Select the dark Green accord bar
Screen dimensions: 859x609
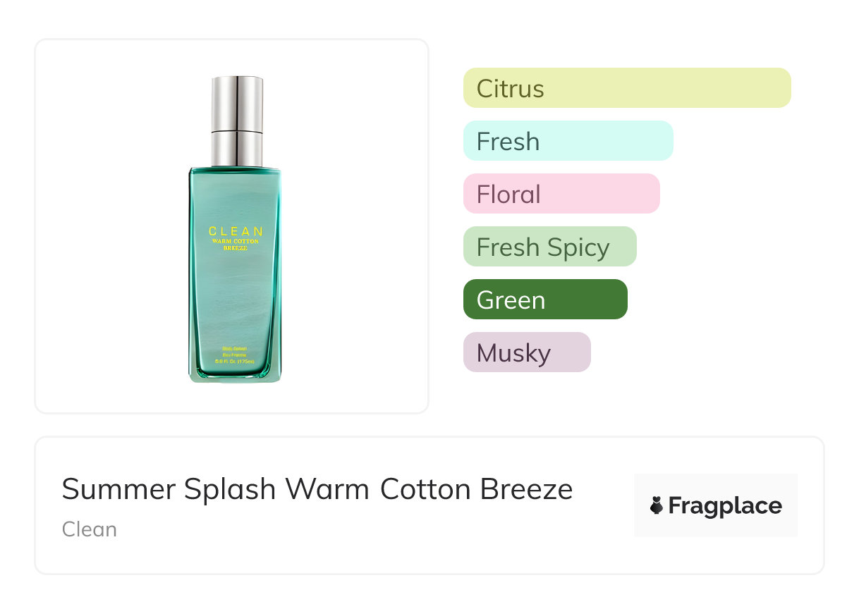pos(544,300)
